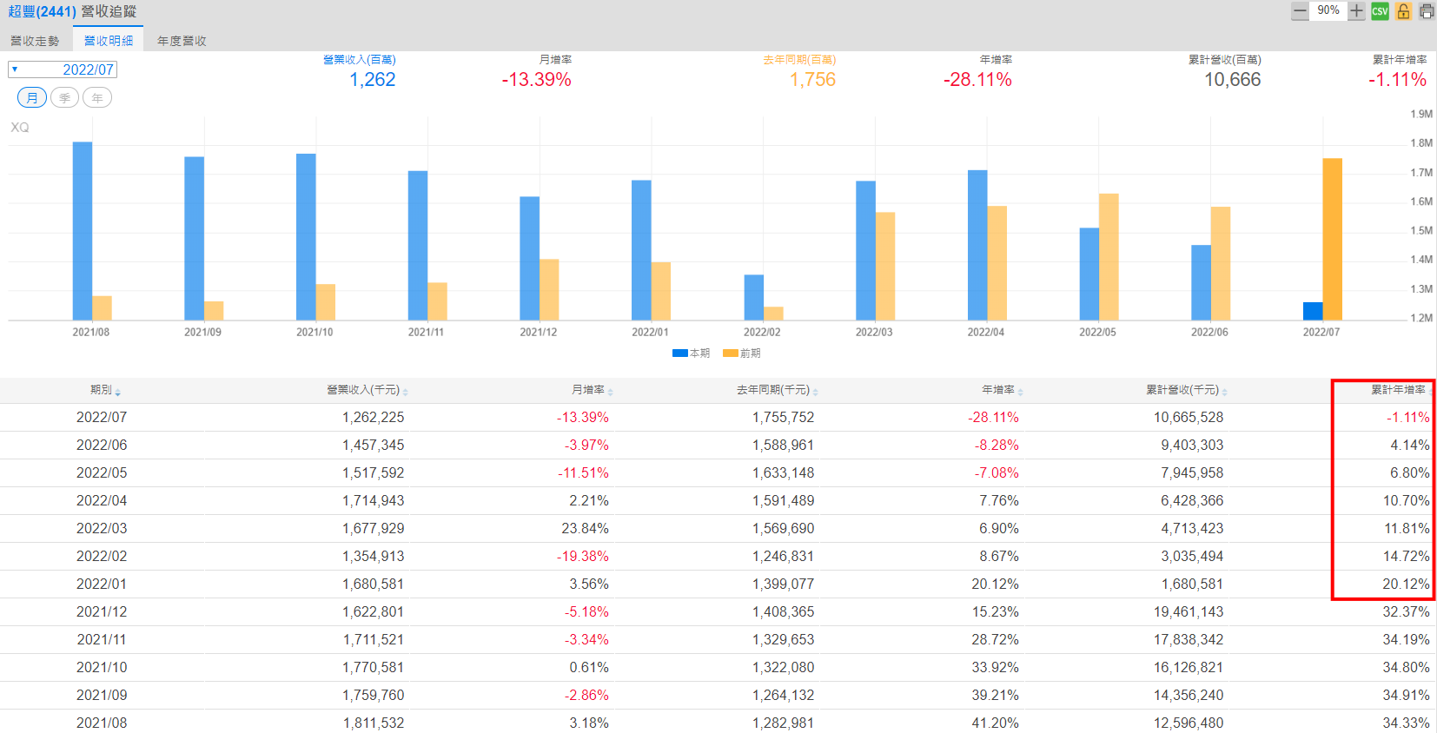Click cumulative revenue value 10,665,528
Viewport: 1437px width, 733px height.
click(x=1189, y=417)
